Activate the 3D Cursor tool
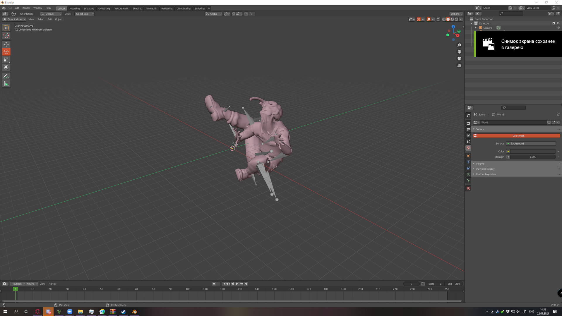Screen dimensions: 562x316 point(6,35)
